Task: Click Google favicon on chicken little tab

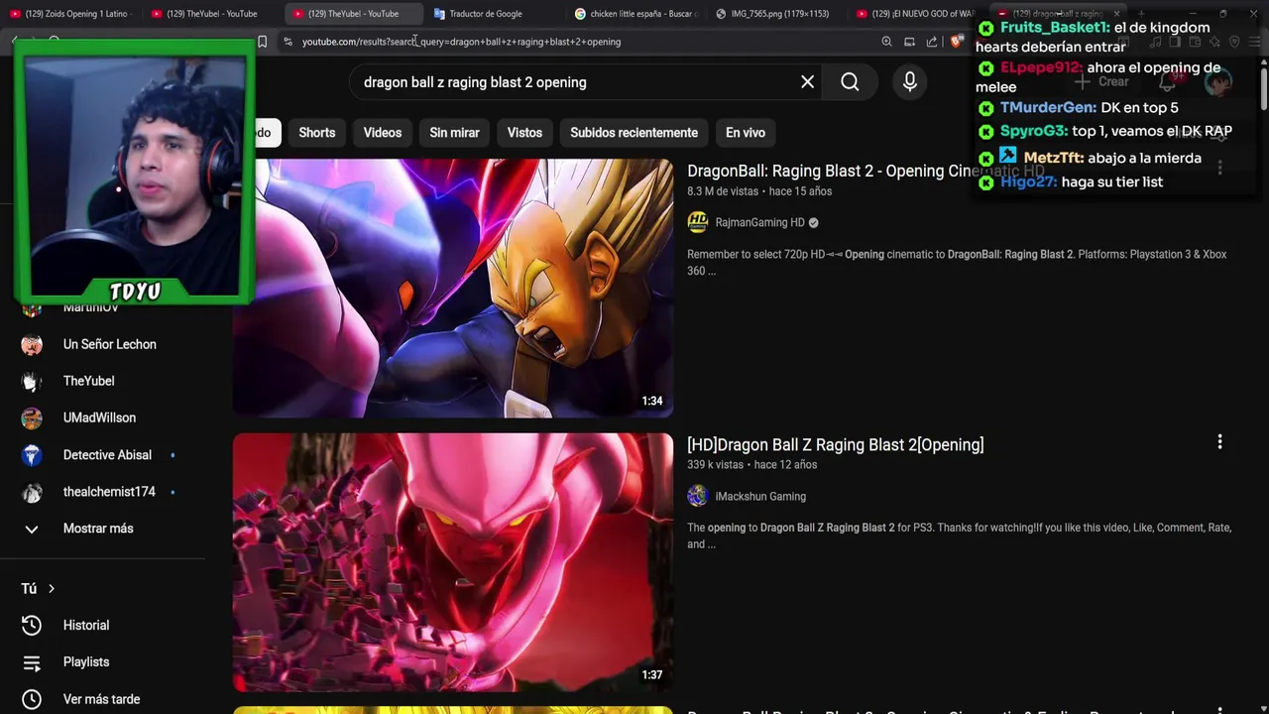Action: [x=580, y=14]
